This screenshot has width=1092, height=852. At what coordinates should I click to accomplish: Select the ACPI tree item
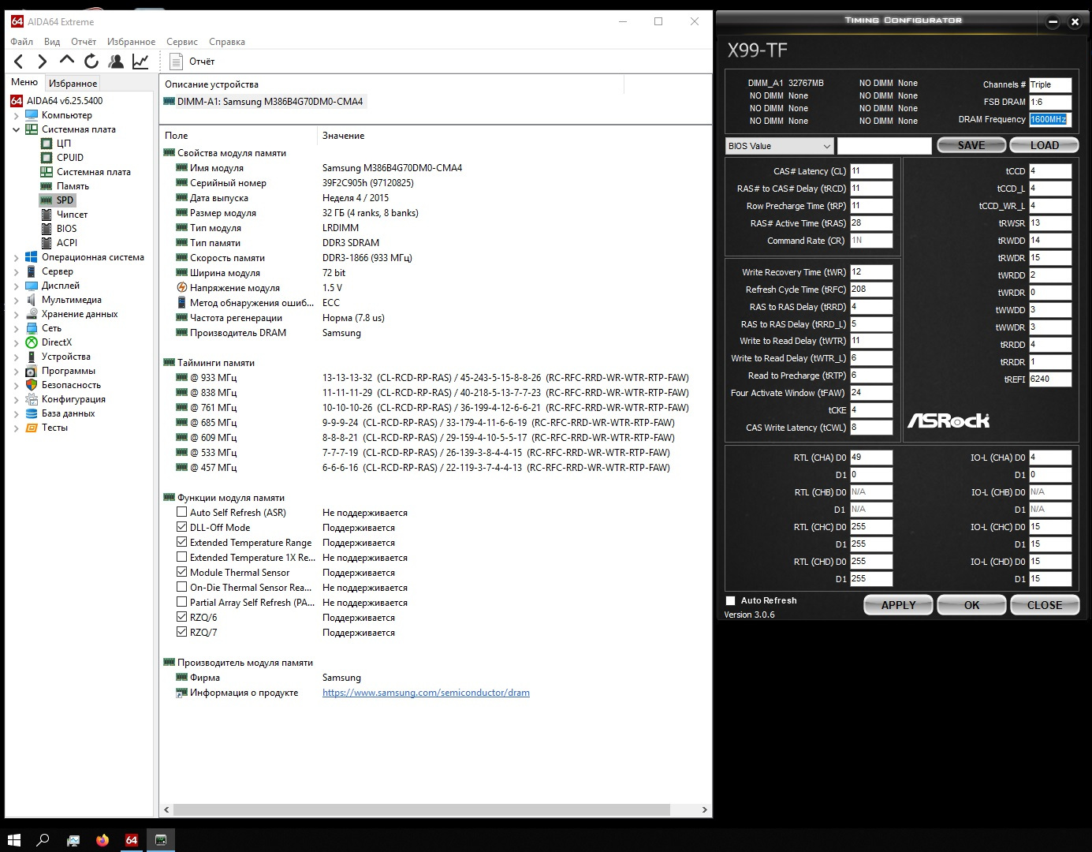click(x=66, y=243)
